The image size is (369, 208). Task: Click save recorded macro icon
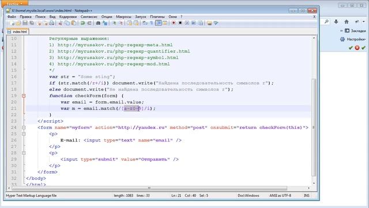click(201, 23)
